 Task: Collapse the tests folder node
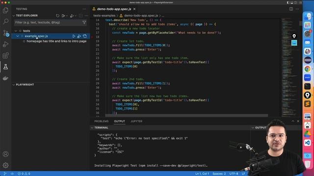pos(16,31)
